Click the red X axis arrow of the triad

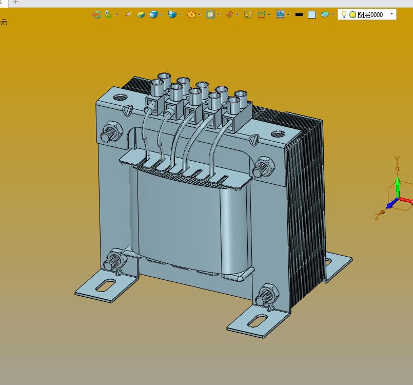(x=406, y=200)
